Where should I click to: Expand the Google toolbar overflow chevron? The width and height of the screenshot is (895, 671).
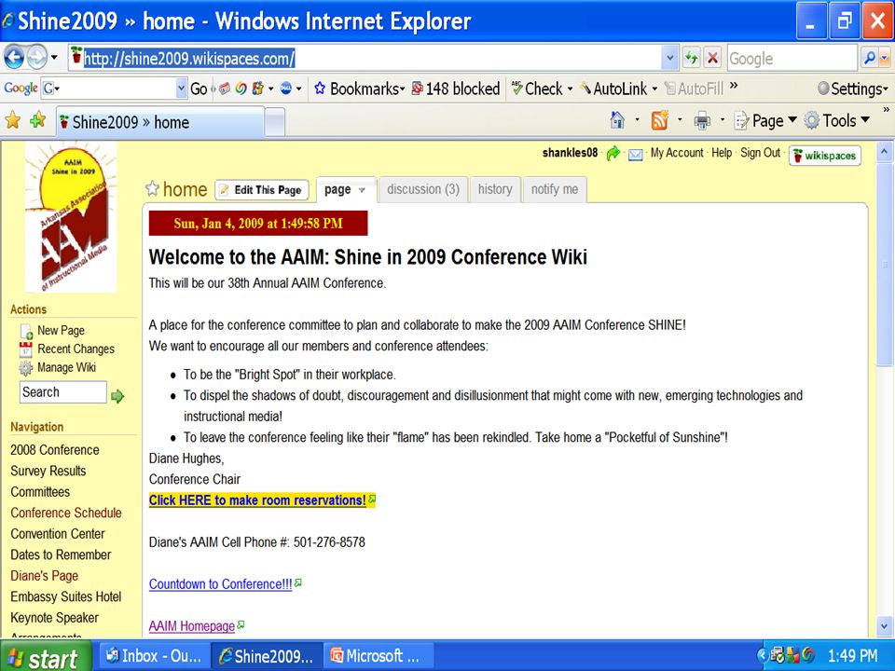click(734, 86)
